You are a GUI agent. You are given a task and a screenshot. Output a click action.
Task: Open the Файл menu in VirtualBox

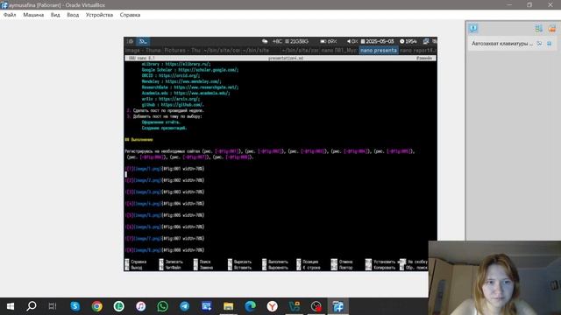coord(10,15)
